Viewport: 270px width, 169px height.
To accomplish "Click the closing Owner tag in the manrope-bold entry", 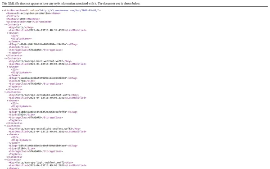I will tap(14, 75).
